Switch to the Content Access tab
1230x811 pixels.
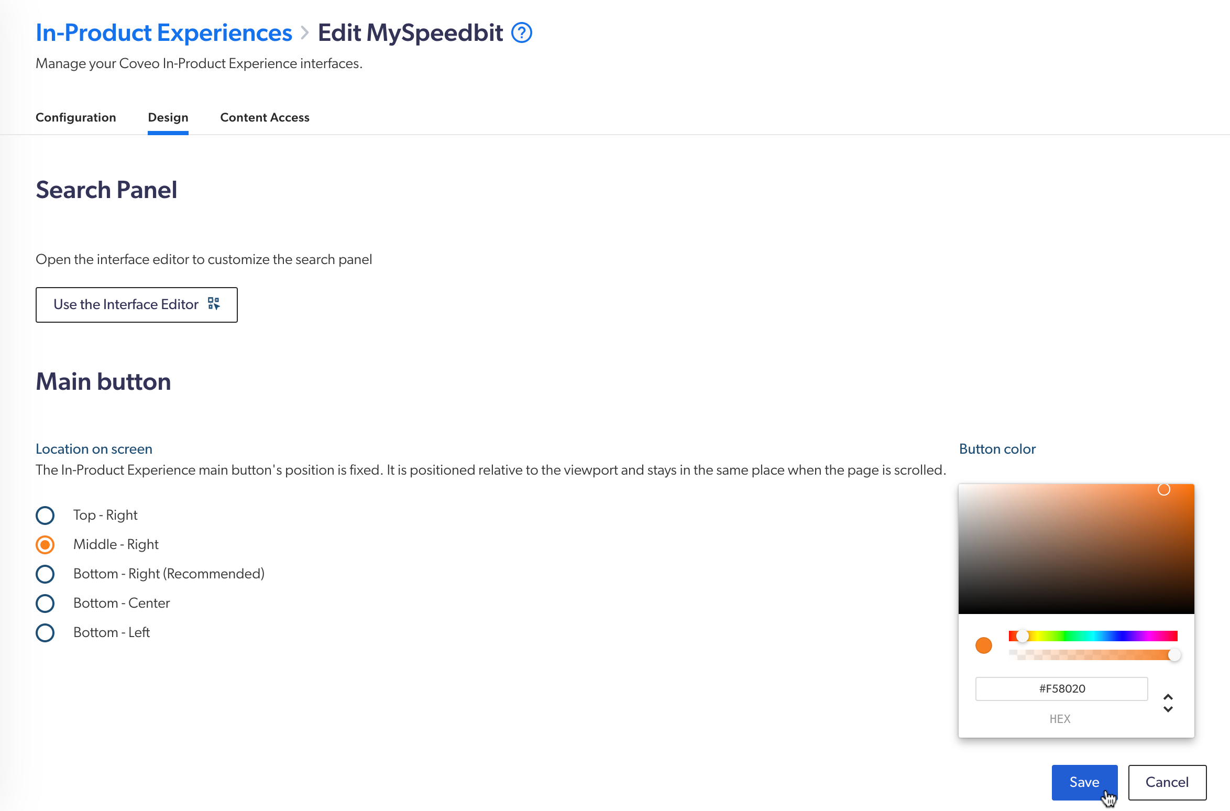click(265, 118)
